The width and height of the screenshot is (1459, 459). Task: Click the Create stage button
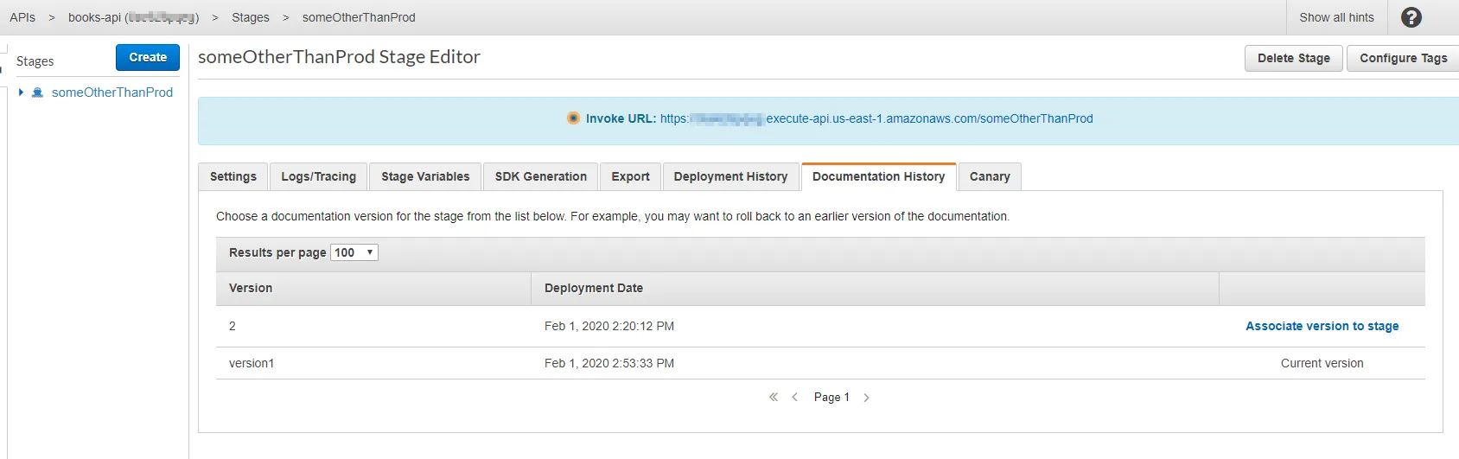[x=148, y=57]
